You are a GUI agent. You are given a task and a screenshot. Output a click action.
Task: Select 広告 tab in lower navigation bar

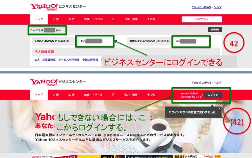(72, 95)
